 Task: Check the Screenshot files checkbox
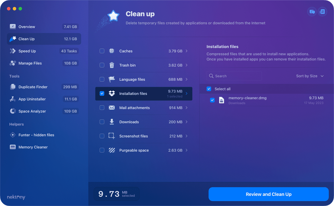point(102,136)
